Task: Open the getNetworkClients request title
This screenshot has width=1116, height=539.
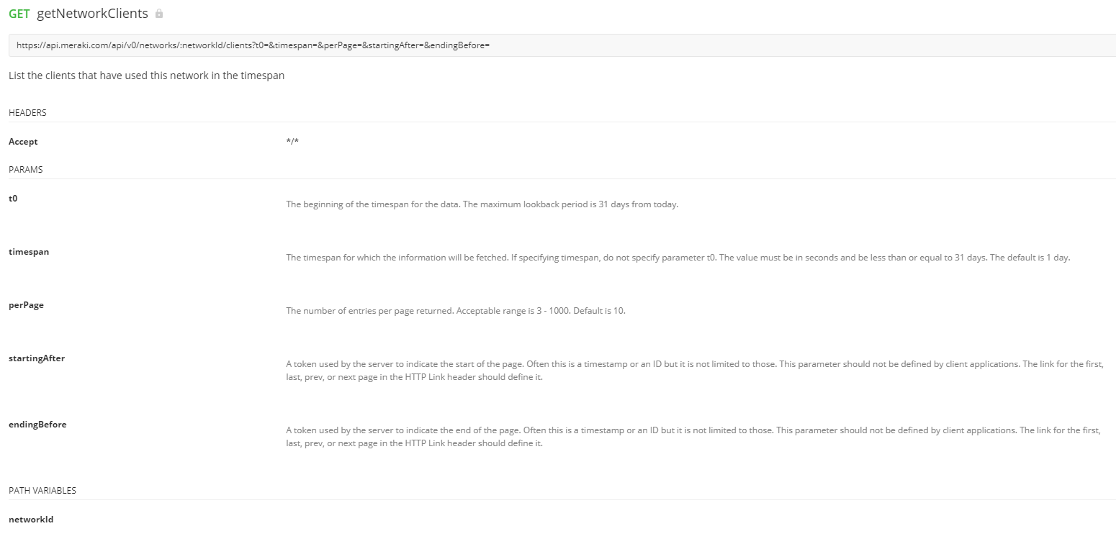Action: click(x=92, y=14)
